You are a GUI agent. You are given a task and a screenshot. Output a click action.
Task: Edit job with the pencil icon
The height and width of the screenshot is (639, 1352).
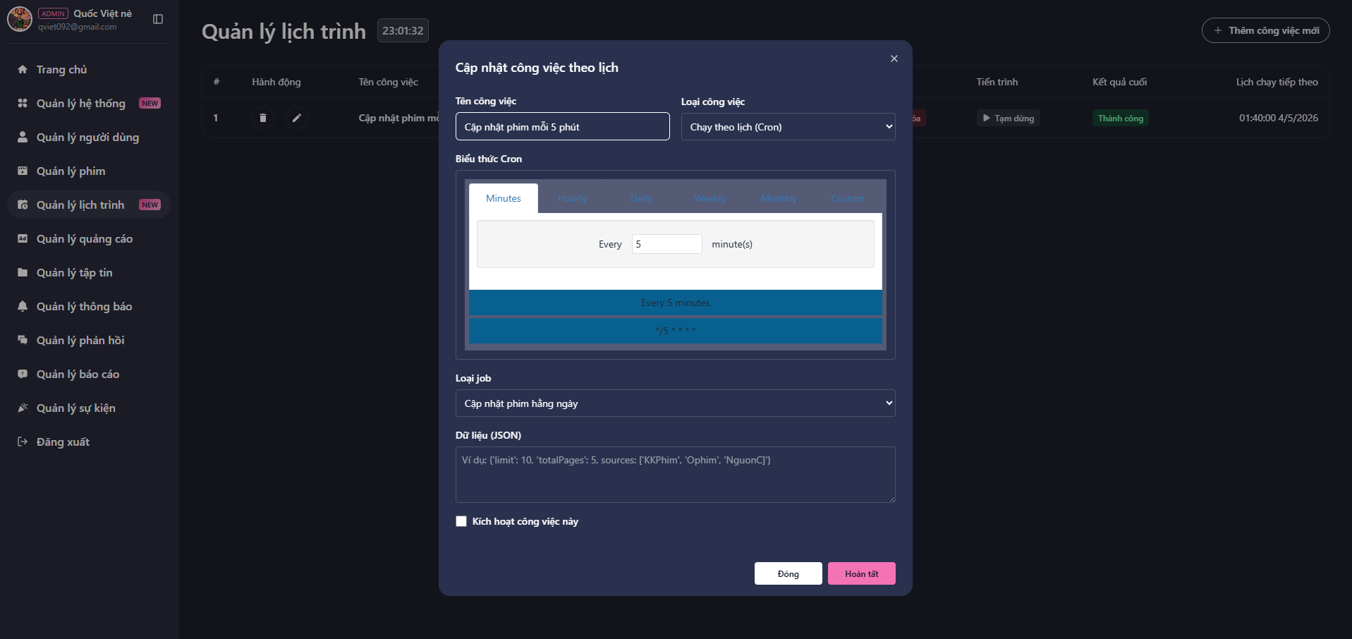pyautogui.click(x=297, y=118)
